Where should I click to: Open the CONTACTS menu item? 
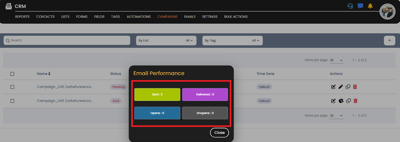45,17
